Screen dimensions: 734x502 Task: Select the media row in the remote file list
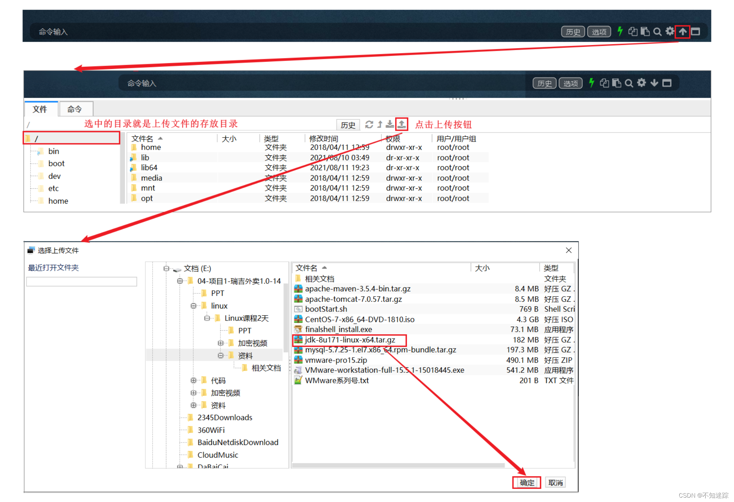coord(309,178)
